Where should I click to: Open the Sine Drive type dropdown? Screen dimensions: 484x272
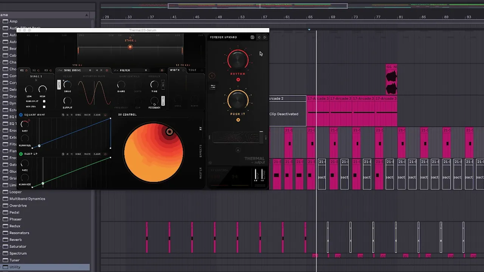coord(90,70)
